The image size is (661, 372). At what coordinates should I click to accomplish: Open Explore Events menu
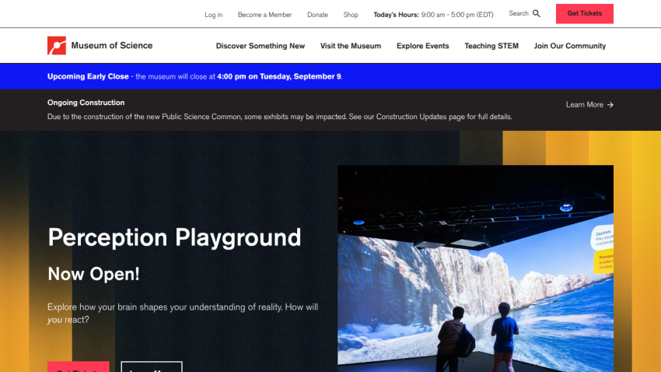(x=422, y=46)
